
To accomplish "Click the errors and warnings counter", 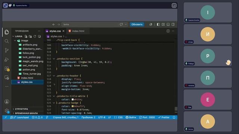I will 37,117.
